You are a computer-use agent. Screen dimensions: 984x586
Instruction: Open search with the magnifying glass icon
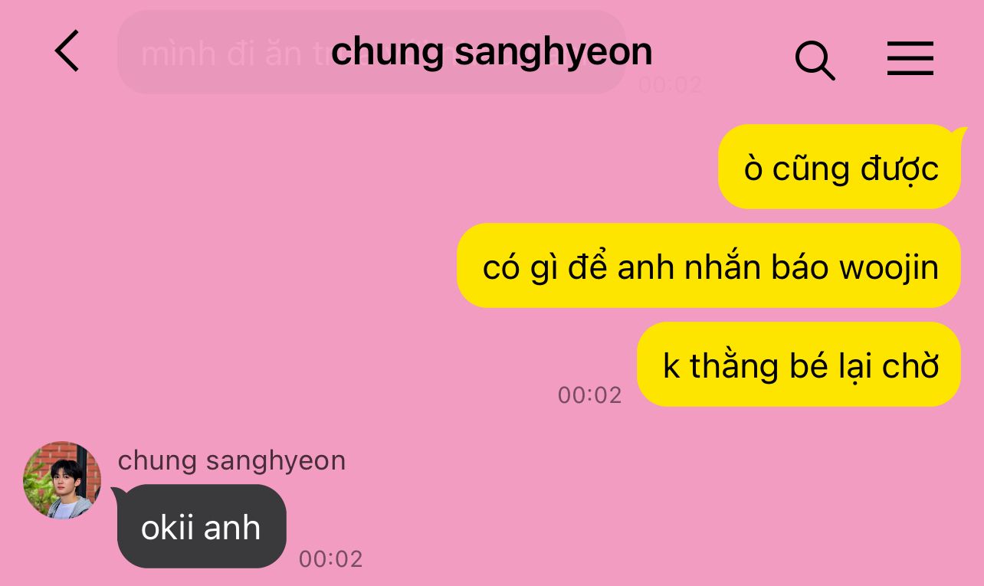pos(815,60)
